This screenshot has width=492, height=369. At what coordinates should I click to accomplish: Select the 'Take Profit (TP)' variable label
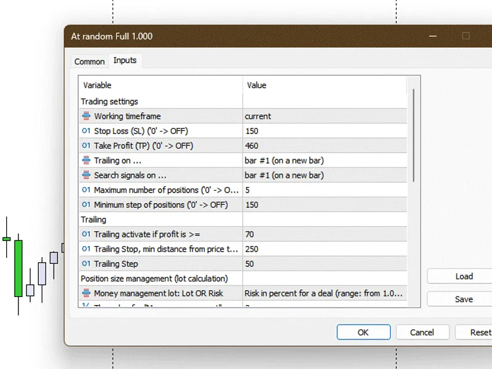tap(143, 146)
